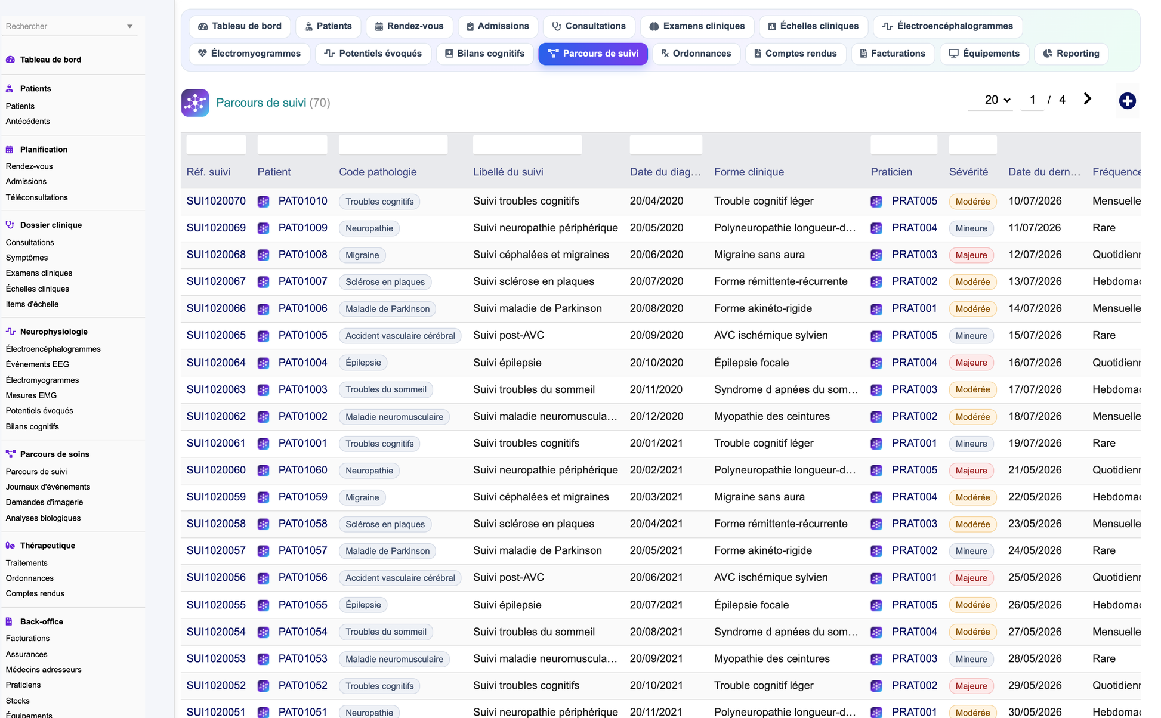Sort by Date du diag column header

665,172
